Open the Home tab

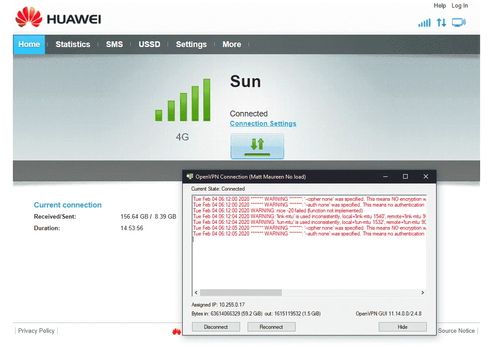29,44
